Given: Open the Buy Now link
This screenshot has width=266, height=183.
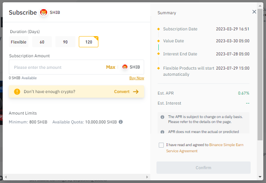Looking at the screenshot, I should [136, 78].
